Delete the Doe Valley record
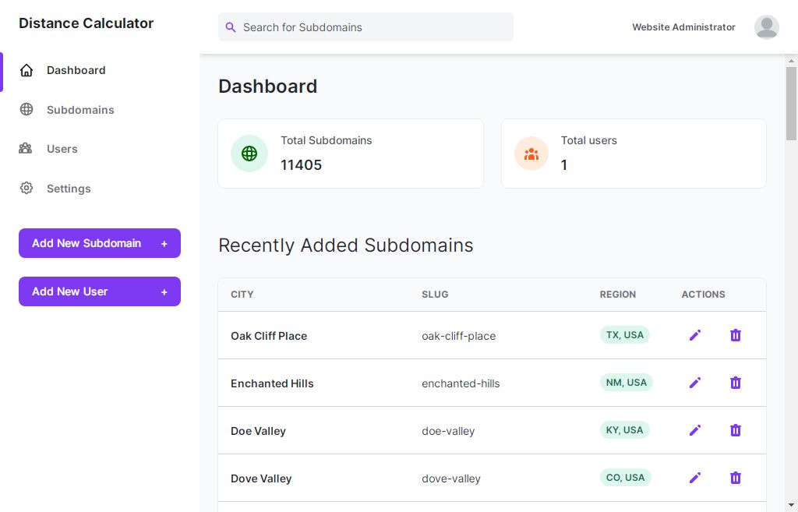The width and height of the screenshot is (798, 512). point(735,430)
